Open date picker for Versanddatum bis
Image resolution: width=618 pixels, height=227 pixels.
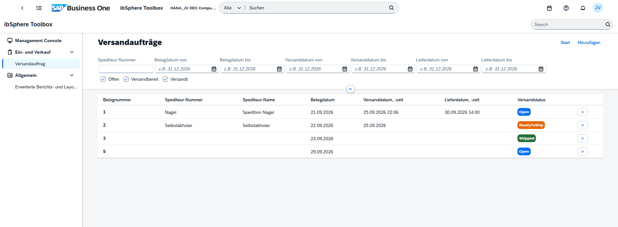coord(410,69)
